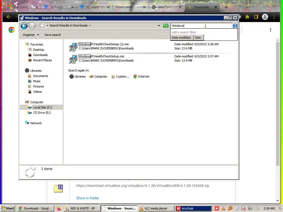Open Downloads under Favorites
The height and width of the screenshot is (212, 283).
point(40,55)
